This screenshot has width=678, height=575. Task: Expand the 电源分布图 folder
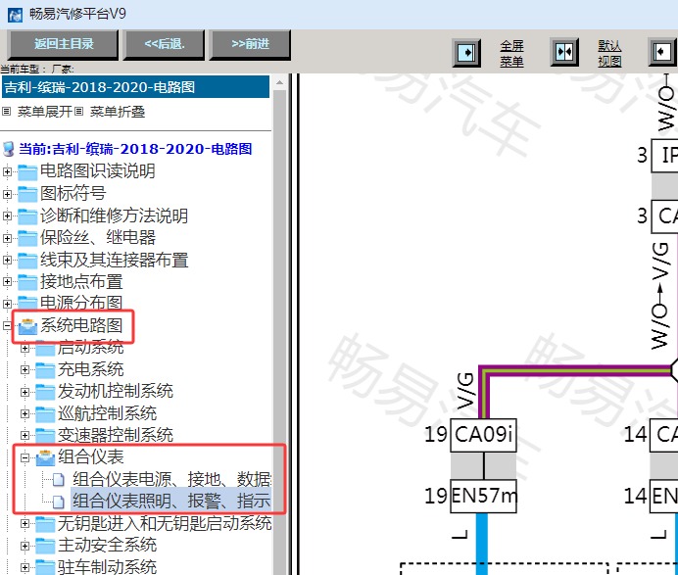tap(8, 304)
